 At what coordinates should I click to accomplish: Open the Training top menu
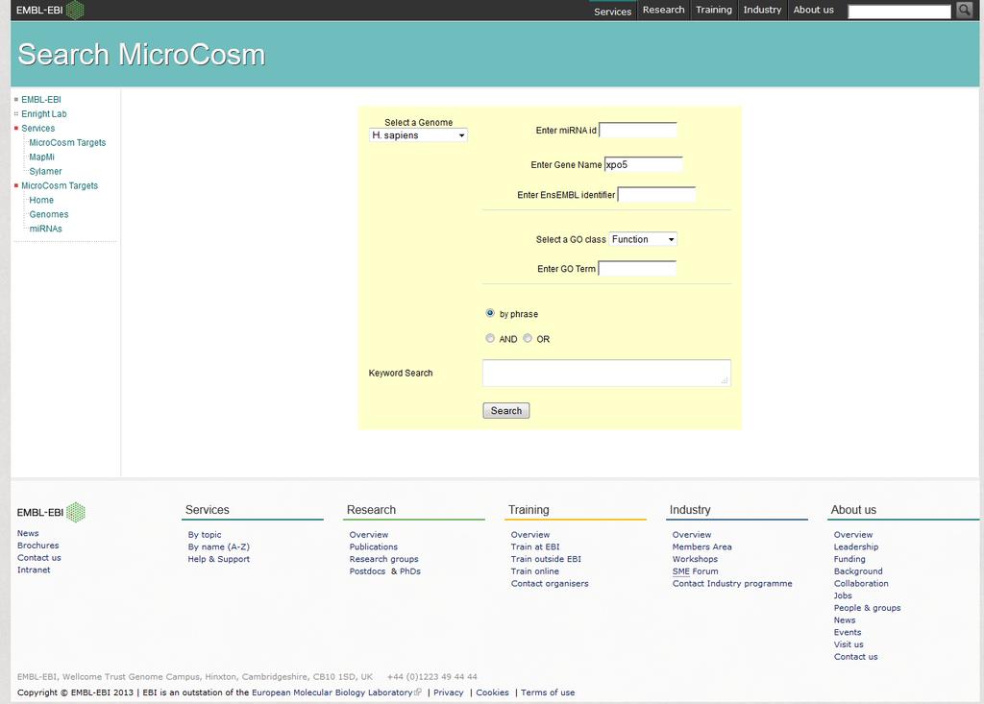pyautogui.click(x=714, y=10)
